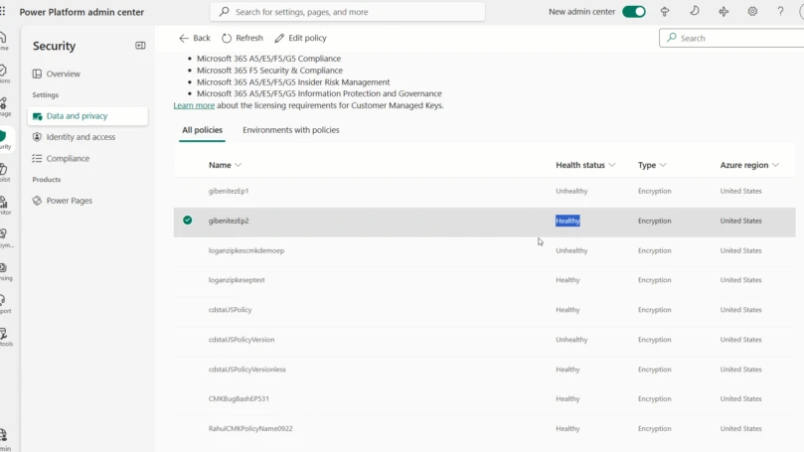Screen dimensions: 804x452
Task: Focus the top search for settings field
Action: [348, 12]
